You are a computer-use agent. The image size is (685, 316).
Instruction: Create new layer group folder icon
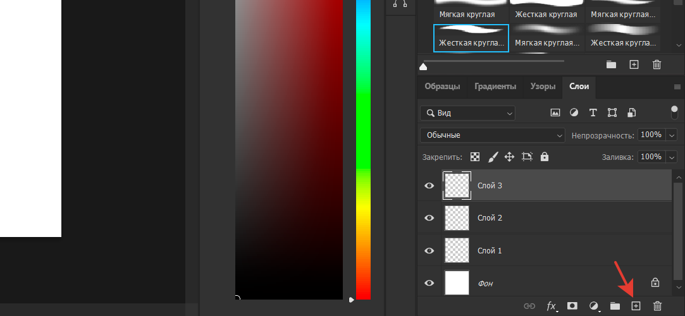[x=615, y=306]
